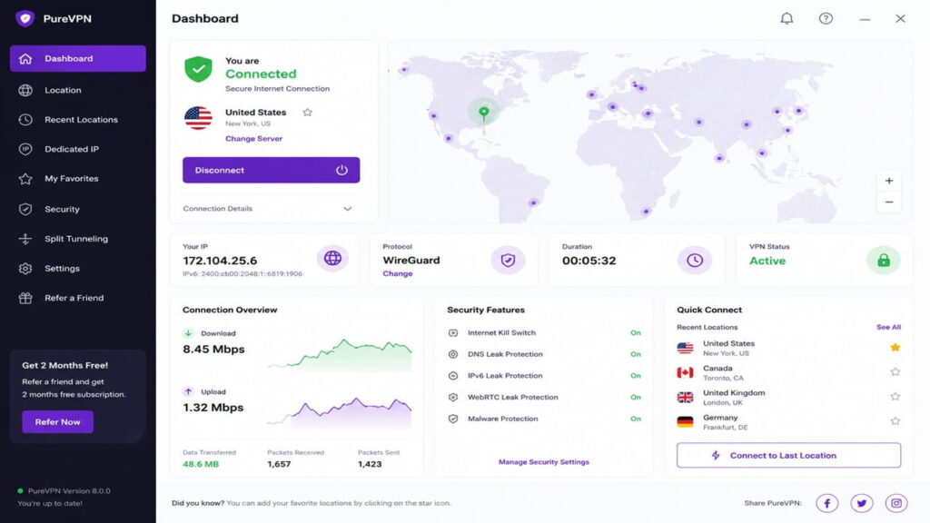
Task: Unfavorite United States in Quick Connect list
Action: [x=895, y=348]
